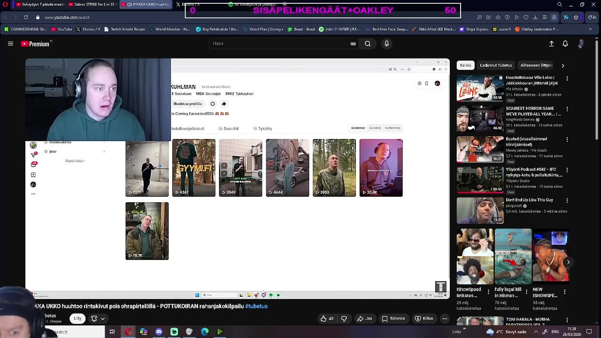Open the YouTube hamburger guide menu
This screenshot has width=601, height=338.
(10, 44)
